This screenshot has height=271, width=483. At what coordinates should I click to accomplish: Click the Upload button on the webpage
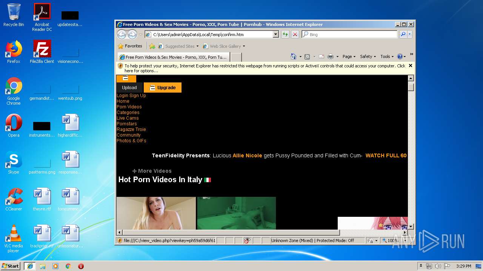(129, 87)
